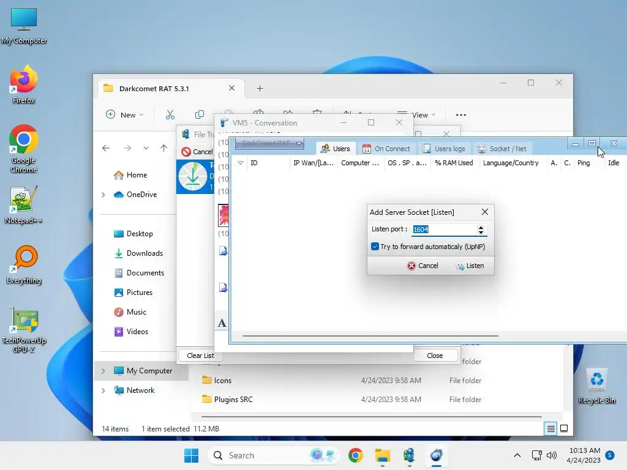
Task: Close the Darkcomet RAT 5.3.1 tab
Action: 231,88
